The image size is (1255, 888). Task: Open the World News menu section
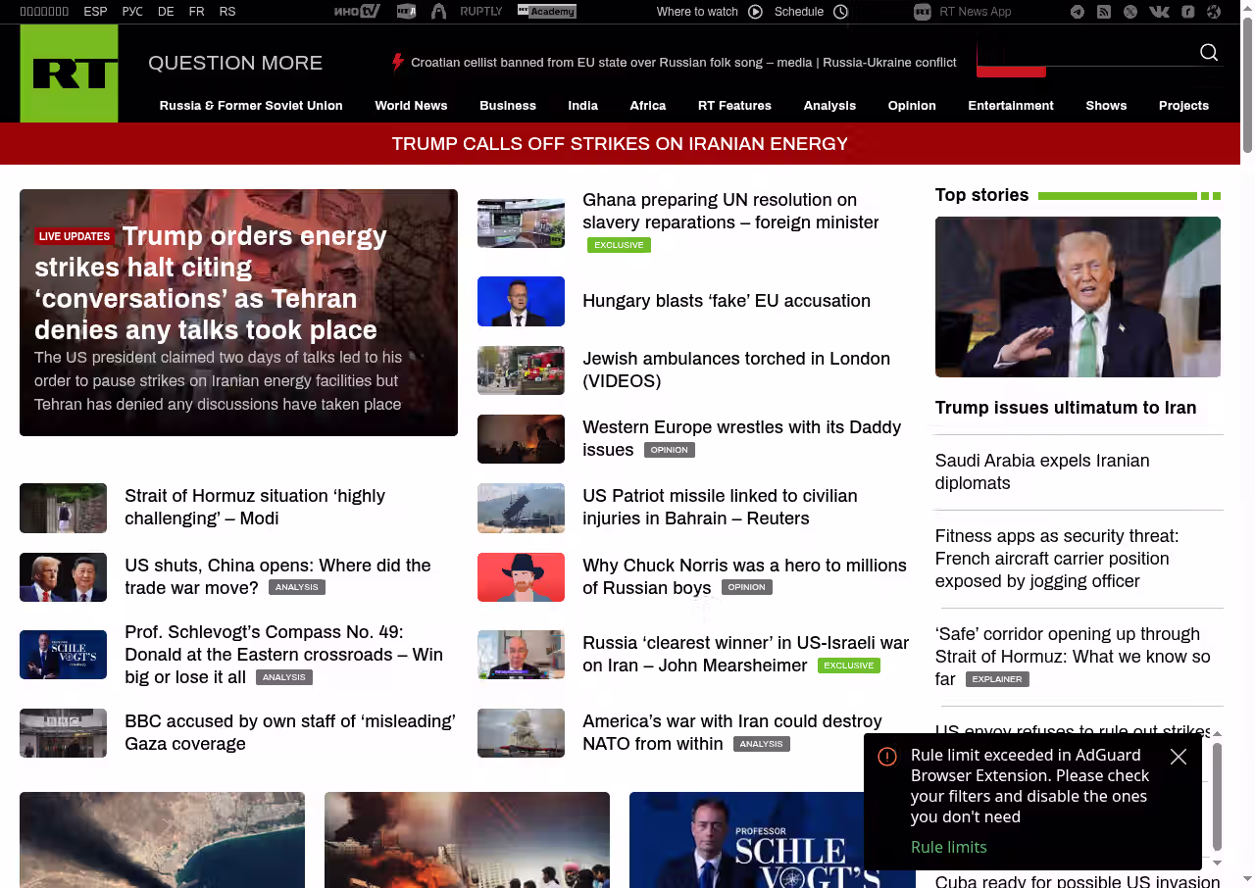[x=411, y=106]
